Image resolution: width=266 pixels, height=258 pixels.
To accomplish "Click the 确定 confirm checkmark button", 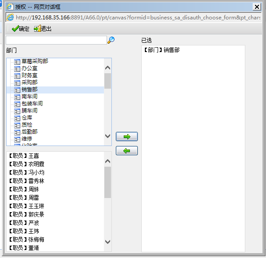I will [x=20, y=29].
